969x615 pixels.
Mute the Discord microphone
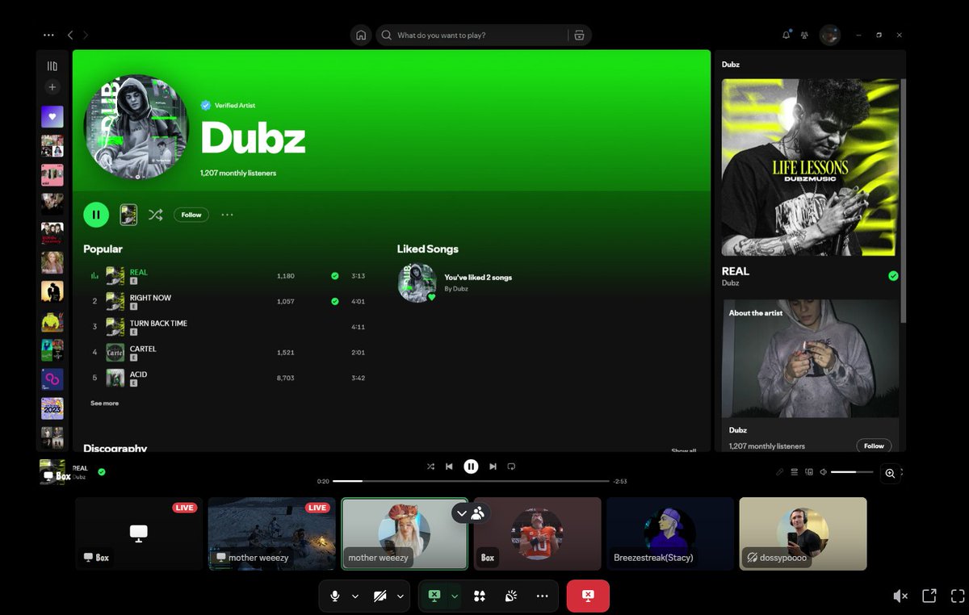point(334,596)
